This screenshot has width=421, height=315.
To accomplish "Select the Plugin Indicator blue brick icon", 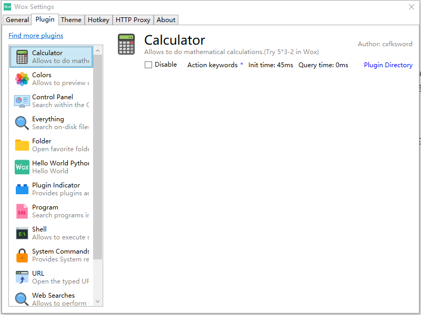I will (x=22, y=189).
